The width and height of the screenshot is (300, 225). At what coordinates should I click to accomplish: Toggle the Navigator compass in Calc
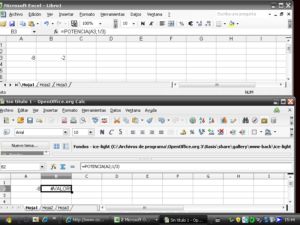255,120
